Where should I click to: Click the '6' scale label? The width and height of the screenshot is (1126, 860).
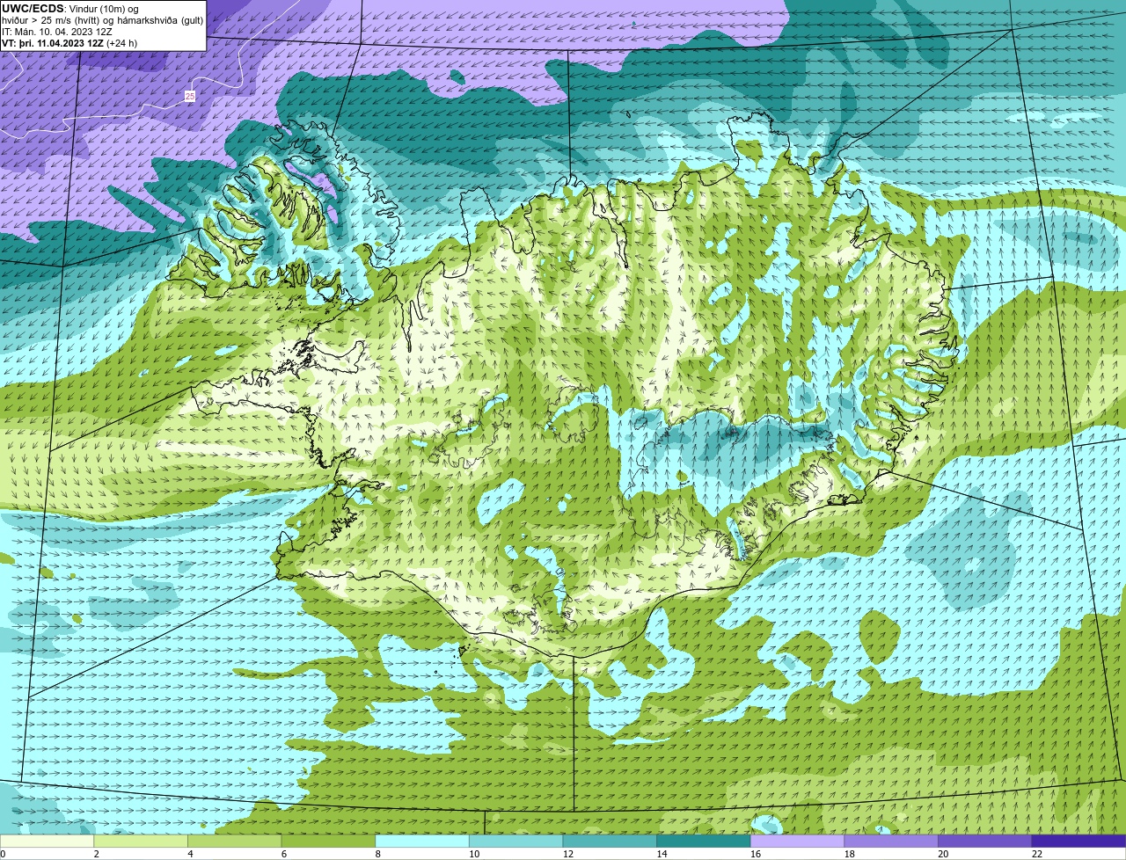coord(283,854)
